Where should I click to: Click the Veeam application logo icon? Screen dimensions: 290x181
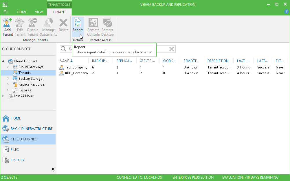[x=5, y=4]
